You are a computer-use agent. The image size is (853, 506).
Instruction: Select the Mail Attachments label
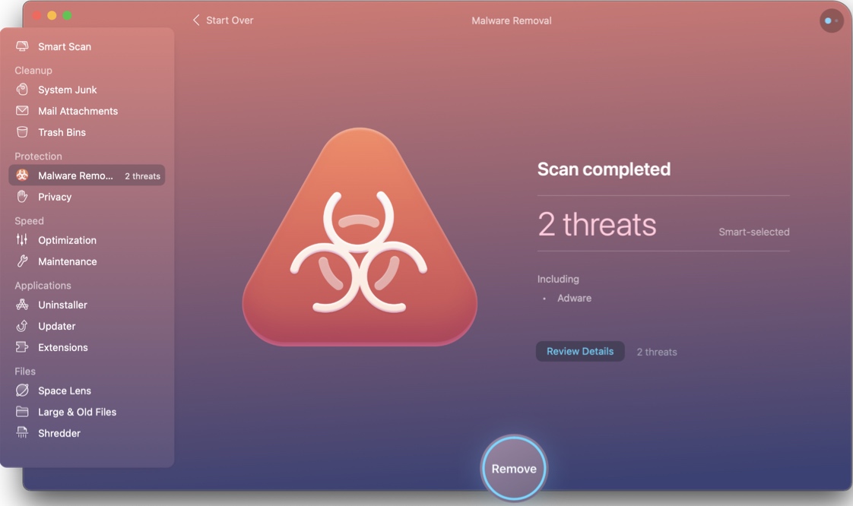pos(78,111)
